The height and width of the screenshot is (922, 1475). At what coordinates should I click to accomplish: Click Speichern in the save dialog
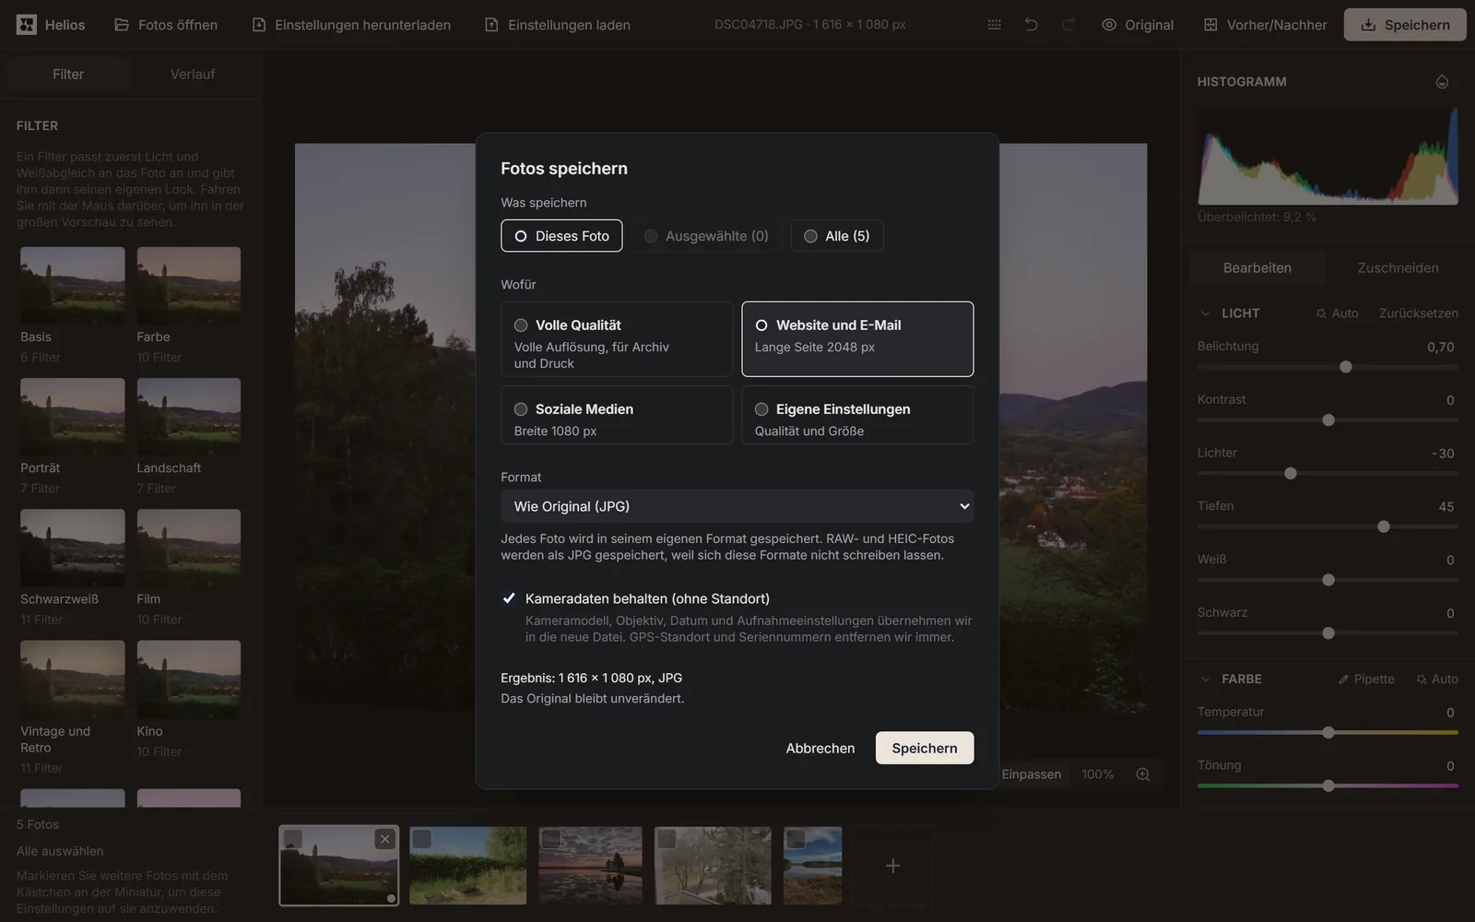click(x=925, y=749)
